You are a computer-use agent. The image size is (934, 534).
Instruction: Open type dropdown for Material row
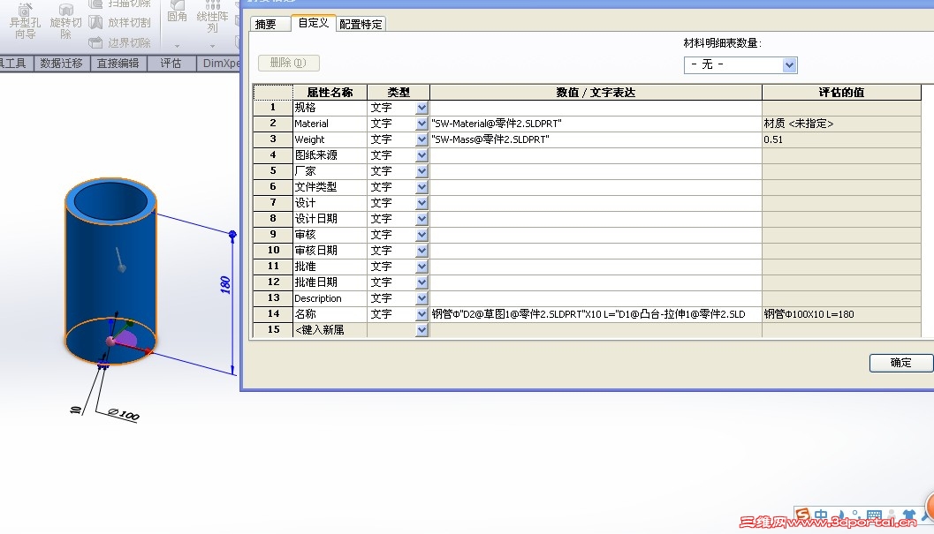point(421,124)
